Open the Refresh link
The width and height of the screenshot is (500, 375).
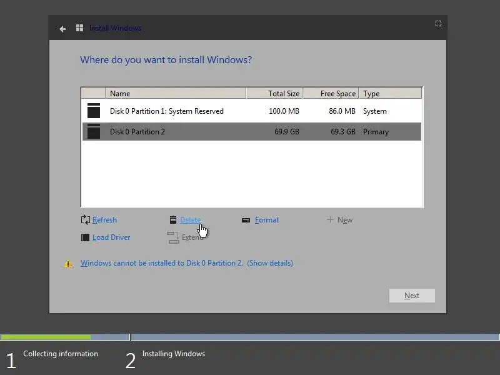tap(104, 220)
